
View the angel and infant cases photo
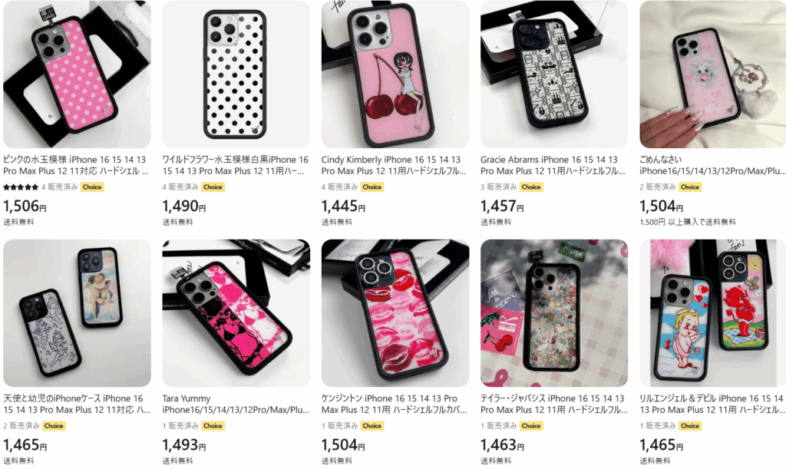tap(77, 313)
